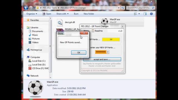The width and height of the screenshot is (178, 100).
Task: Expand the address bar history dropdown
Action: pos(119,8)
